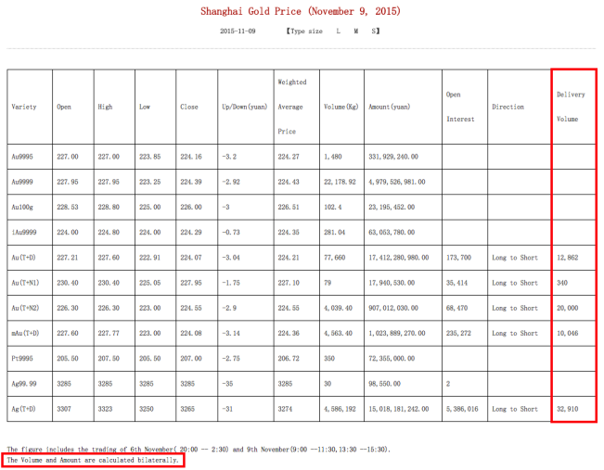Screen dimensions: 604x470
Task: Click the Shanghai Gold Price page title
Action: tap(301, 11)
